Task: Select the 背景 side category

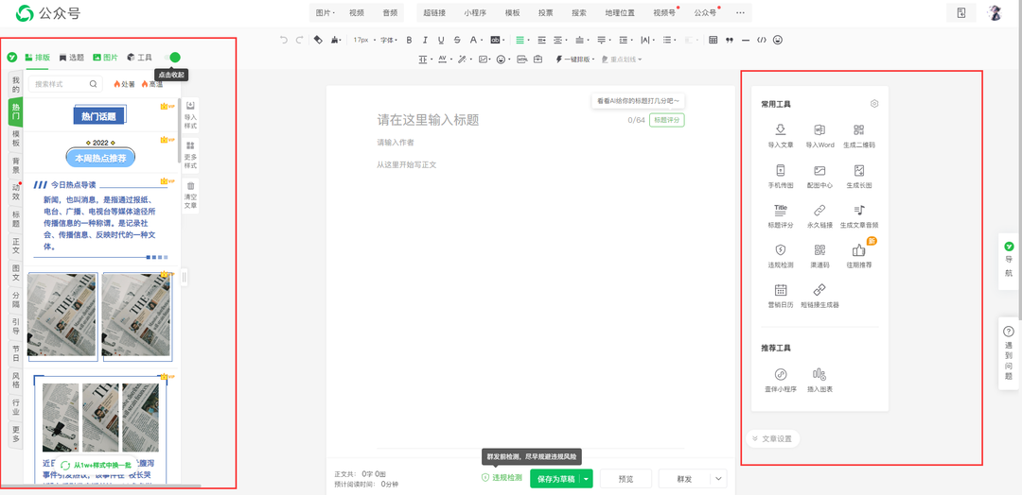Action: click(16, 165)
